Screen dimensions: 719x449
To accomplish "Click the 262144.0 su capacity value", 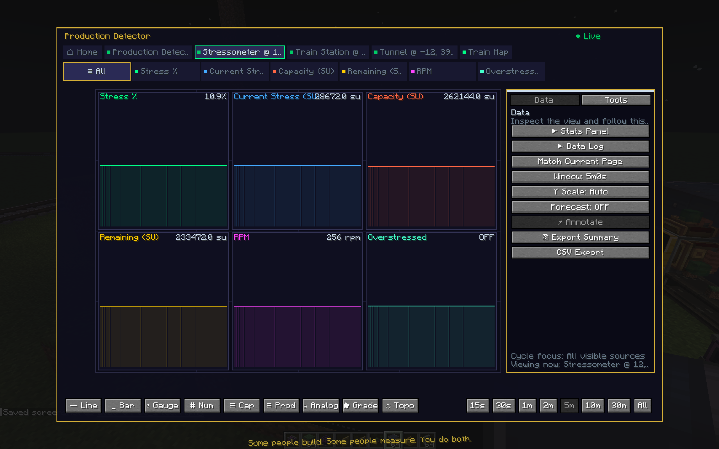I will tap(469, 97).
